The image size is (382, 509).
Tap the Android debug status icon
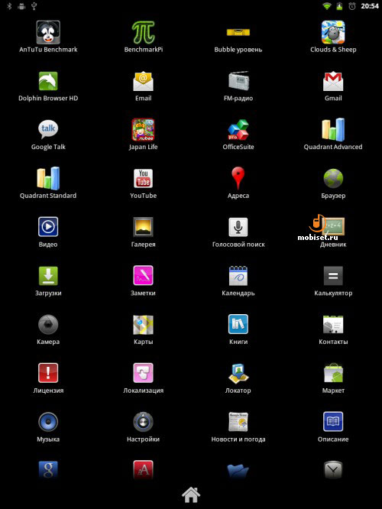(21, 6)
